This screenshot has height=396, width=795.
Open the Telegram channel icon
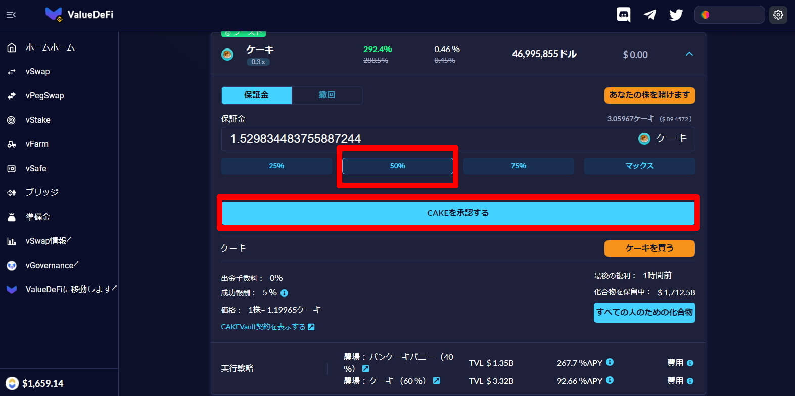[649, 15]
